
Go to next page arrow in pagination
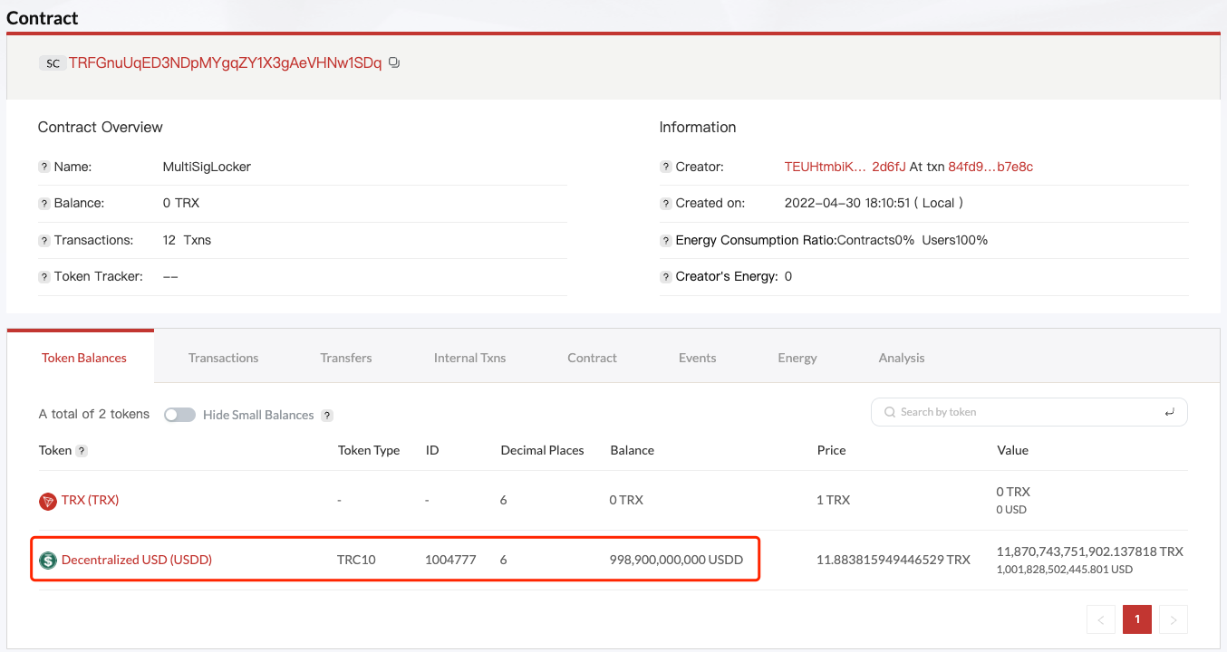[1174, 619]
